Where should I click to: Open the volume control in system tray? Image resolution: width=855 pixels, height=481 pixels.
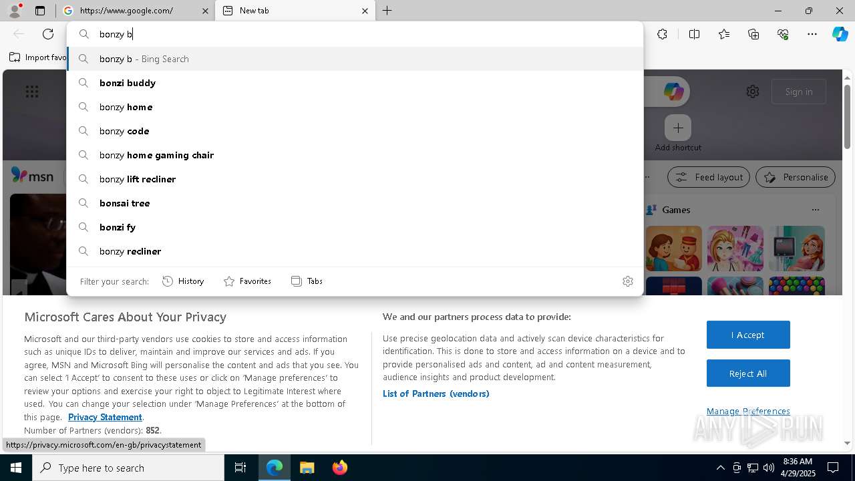769,468
